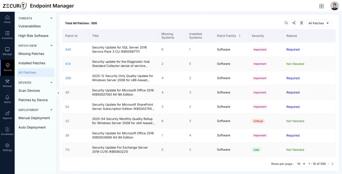Click missing systems count for patch 112
Screen dimensions: 342x174
click(x=162, y=150)
